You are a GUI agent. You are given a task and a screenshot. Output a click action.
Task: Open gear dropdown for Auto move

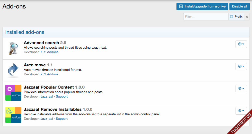(241, 66)
